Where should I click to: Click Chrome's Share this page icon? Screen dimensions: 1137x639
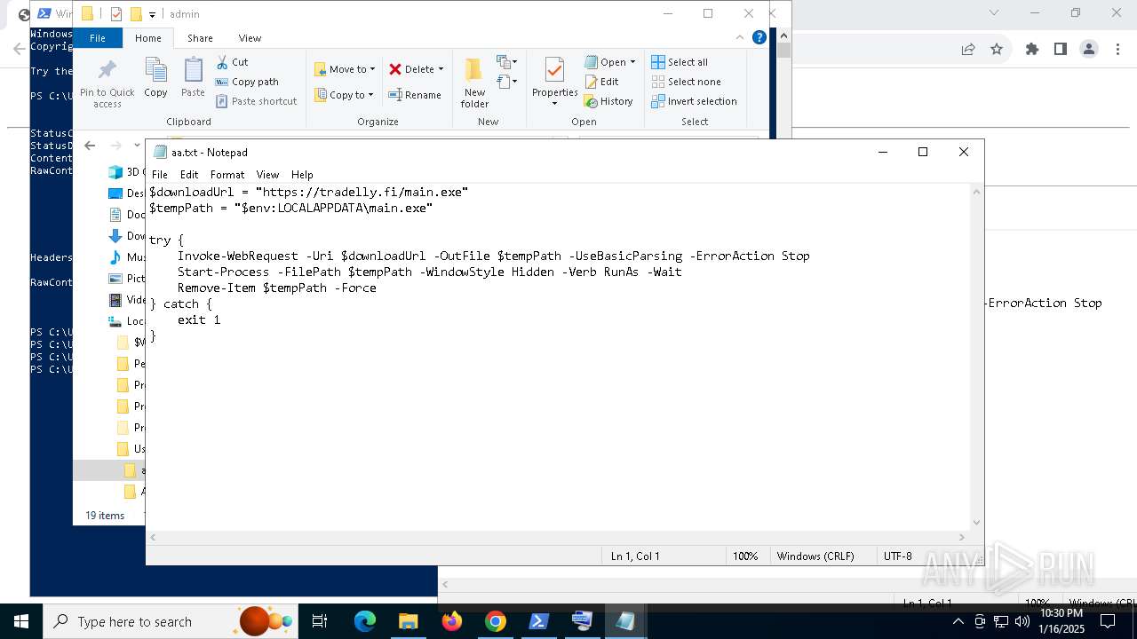pos(968,50)
